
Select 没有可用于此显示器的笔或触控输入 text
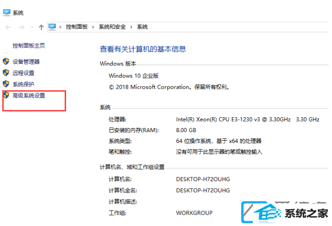click(x=219, y=152)
